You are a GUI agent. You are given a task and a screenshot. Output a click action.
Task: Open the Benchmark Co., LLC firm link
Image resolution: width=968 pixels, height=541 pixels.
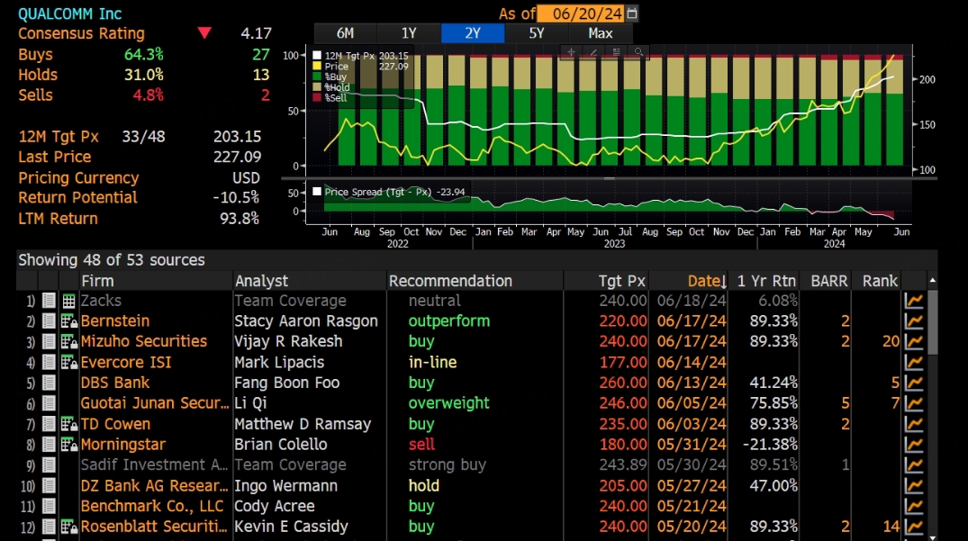[x=152, y=507]
